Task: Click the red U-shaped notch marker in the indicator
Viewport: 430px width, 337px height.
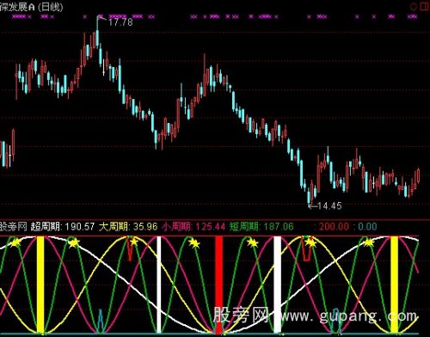Action: coord(307,248)
